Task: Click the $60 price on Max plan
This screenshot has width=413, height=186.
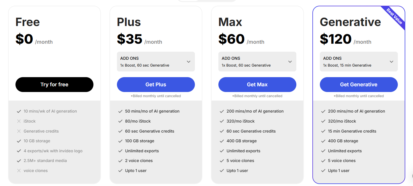Action: click(231, 39)
